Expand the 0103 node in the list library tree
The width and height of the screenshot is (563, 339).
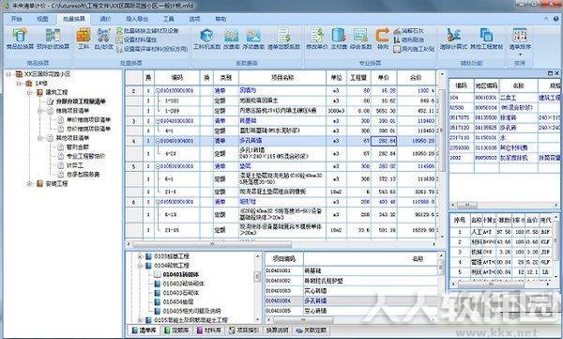(x=141, y=256)
